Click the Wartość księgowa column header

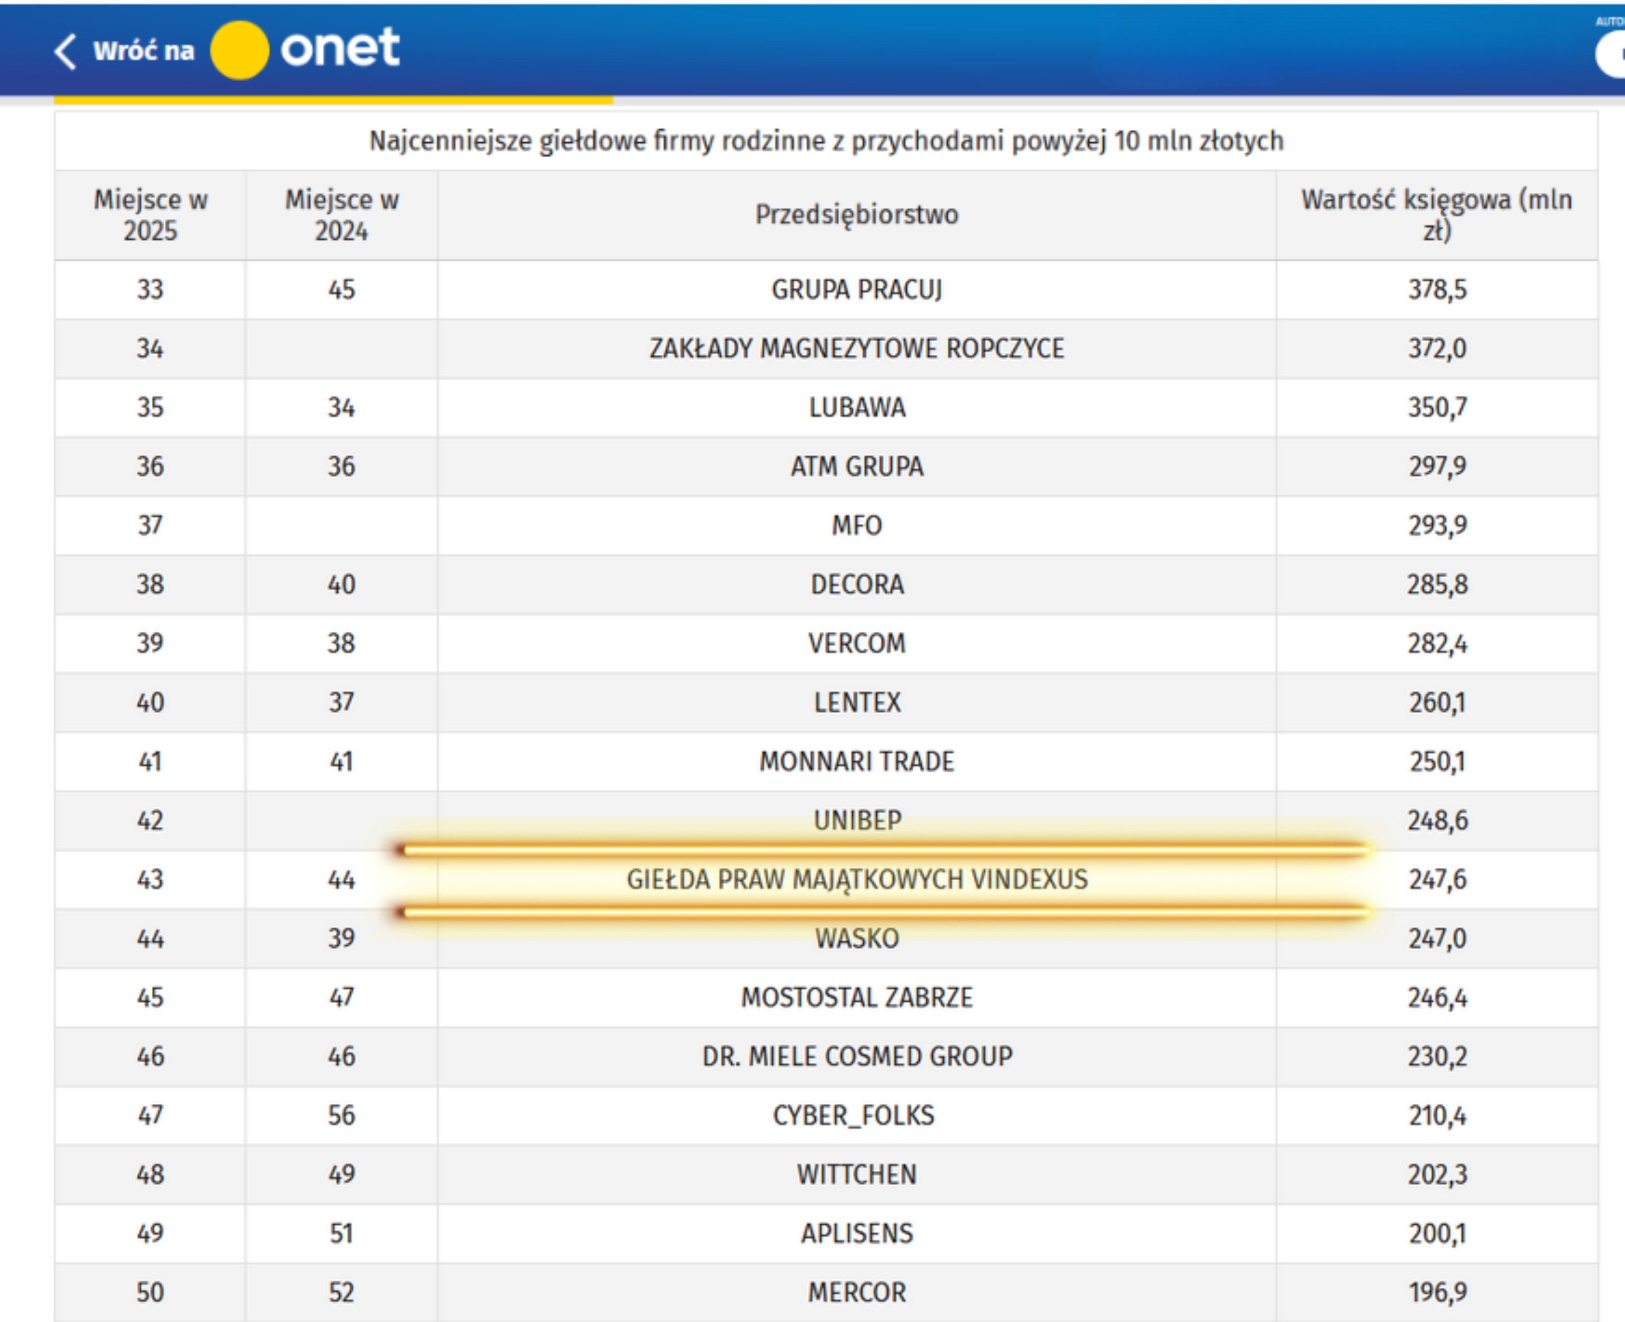coord(1437,215)
